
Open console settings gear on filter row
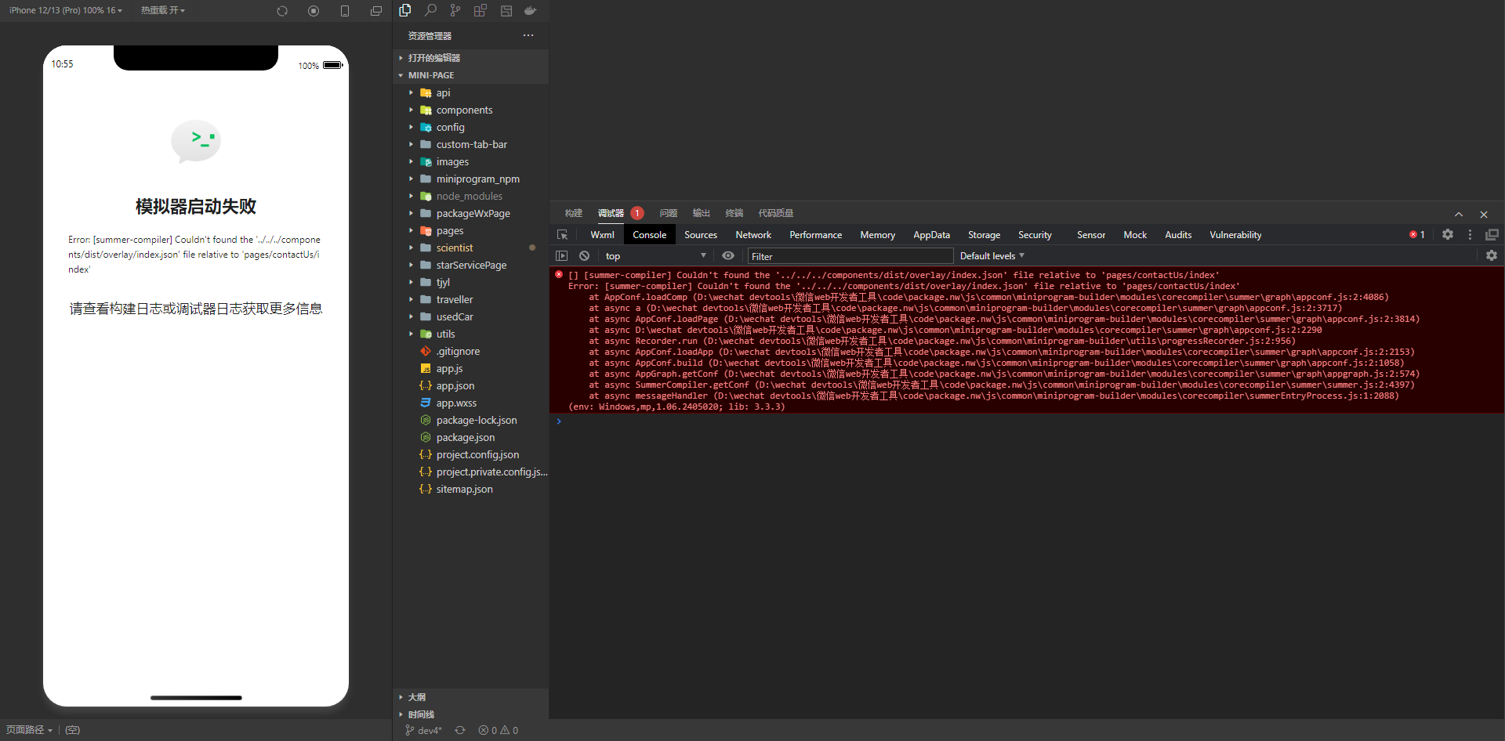[1492, 255]
